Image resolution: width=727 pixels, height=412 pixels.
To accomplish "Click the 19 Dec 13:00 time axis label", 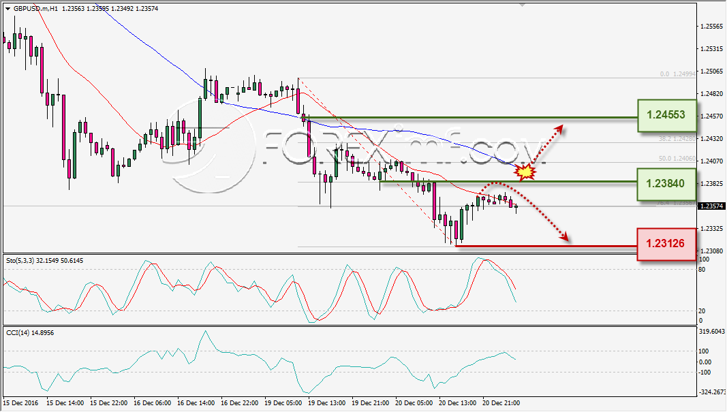I will 327,402.
